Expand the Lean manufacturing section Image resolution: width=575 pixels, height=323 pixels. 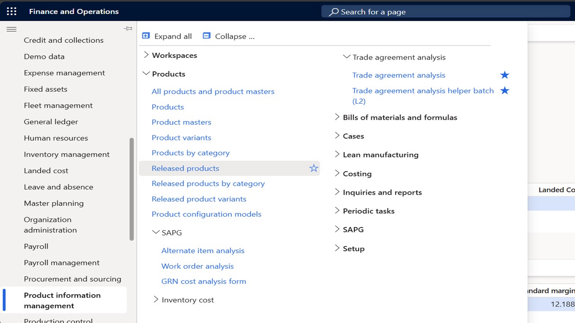tap(337, 154)
